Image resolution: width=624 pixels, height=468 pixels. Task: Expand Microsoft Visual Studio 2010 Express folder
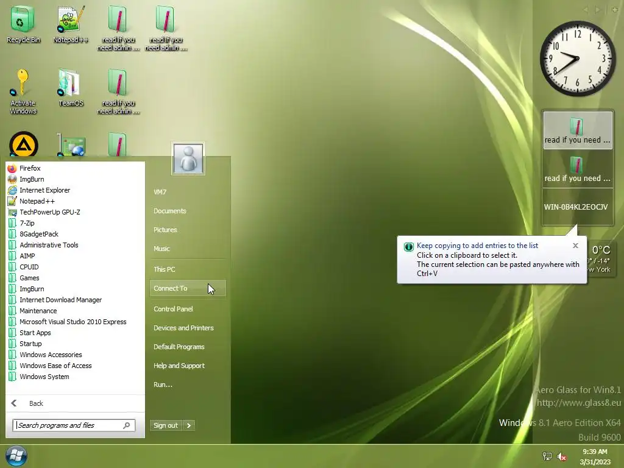click(x=73, y=322)
